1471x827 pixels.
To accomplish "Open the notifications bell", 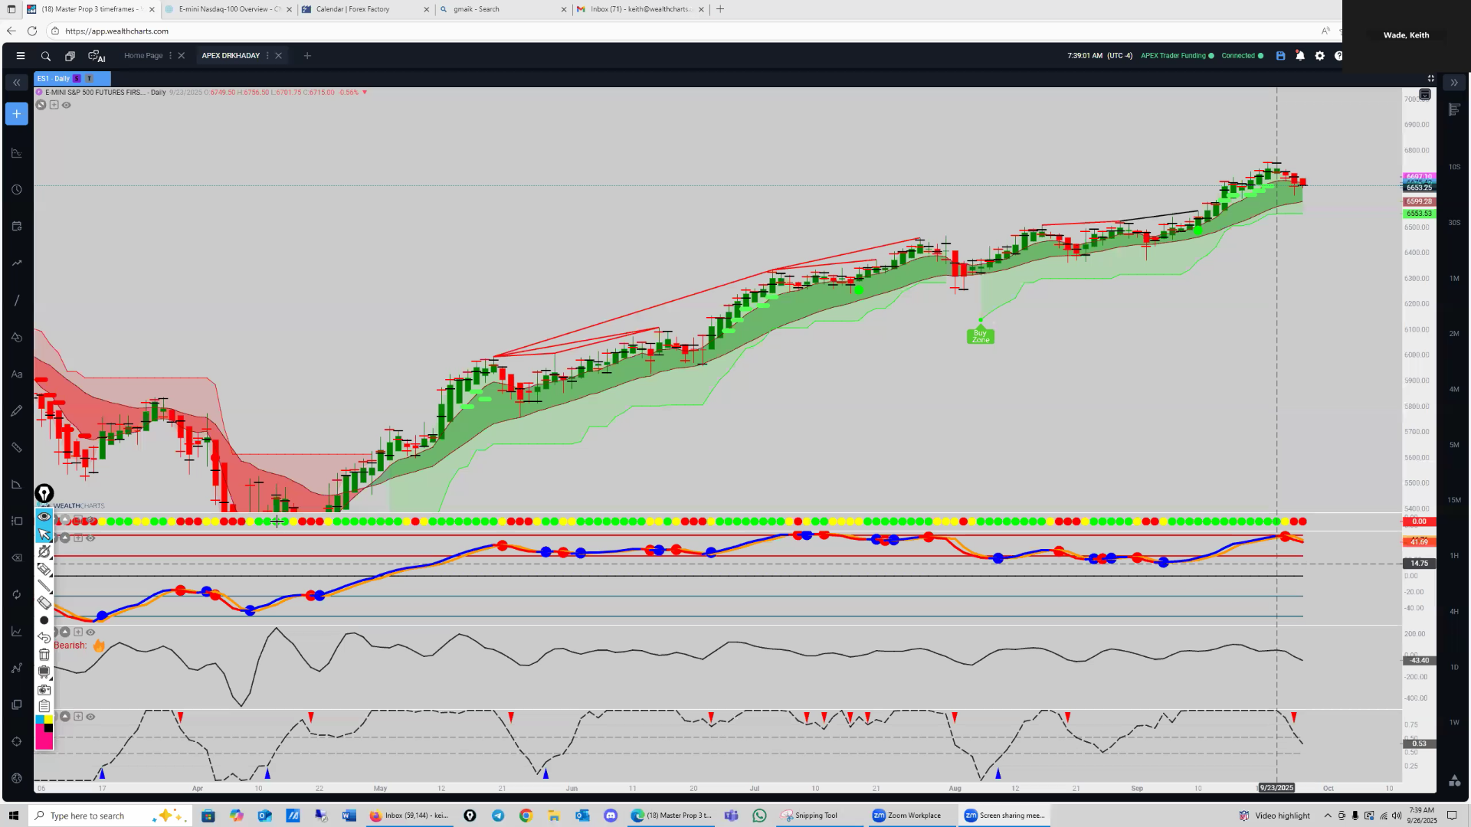I will coord(1300,56).
